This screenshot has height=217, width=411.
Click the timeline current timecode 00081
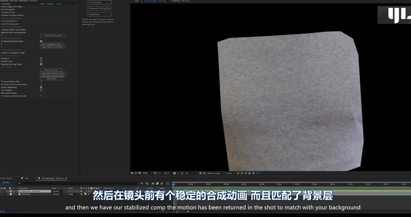tap(6, 183)
